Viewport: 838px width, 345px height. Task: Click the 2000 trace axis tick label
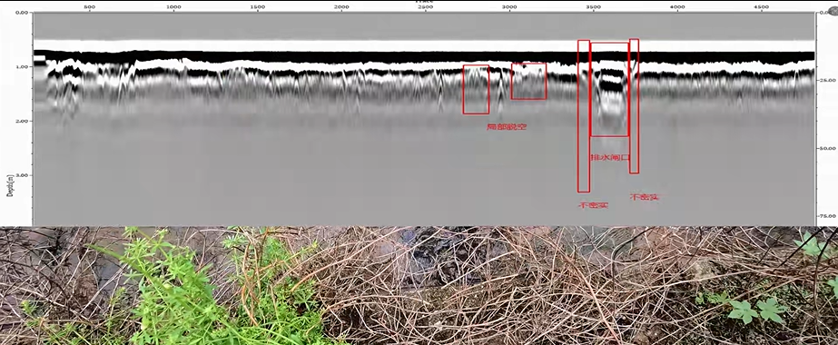point(341,7)
